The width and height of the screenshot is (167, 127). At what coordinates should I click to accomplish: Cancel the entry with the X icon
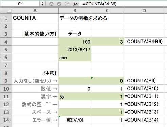(51, 4)
